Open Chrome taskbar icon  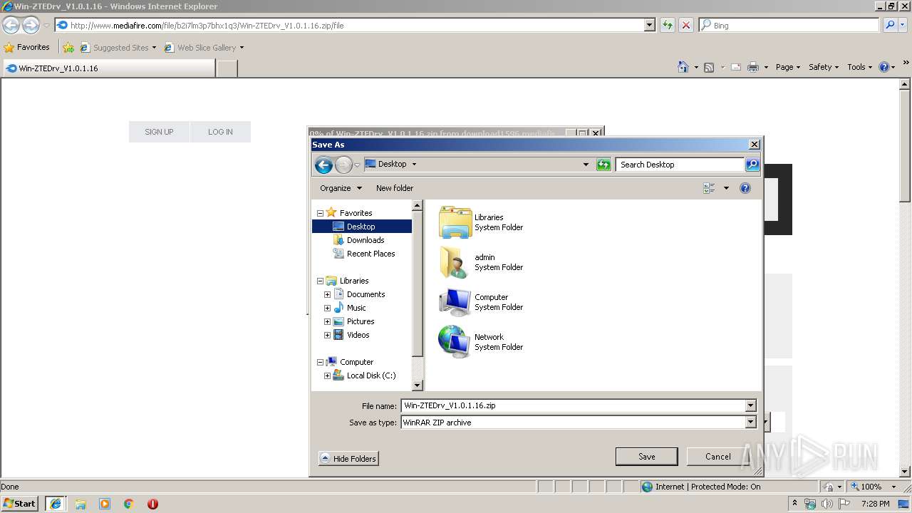(x=129, y=504)
